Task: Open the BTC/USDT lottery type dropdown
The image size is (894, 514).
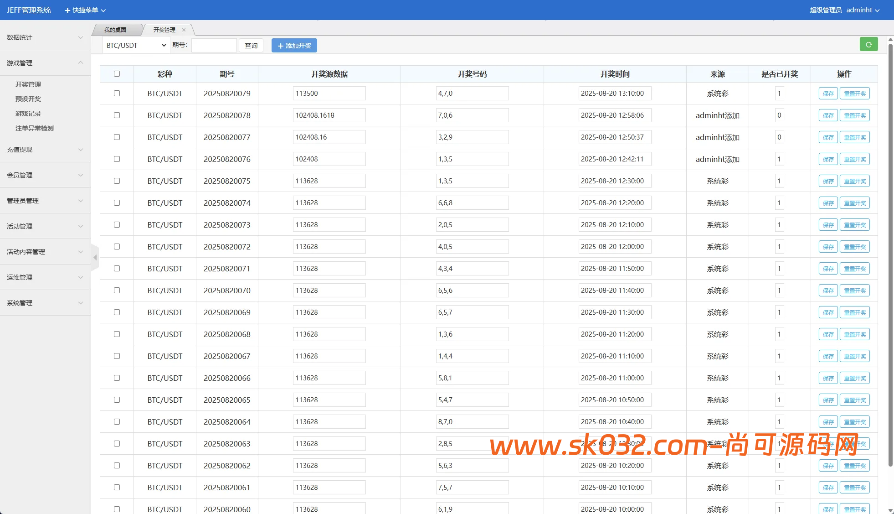Action: point(136,46)
